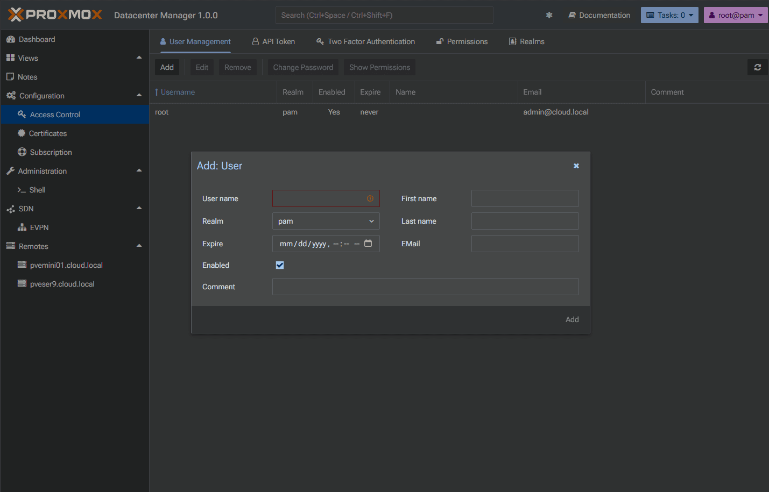Image resolution: width=769 pixels, height=492 pixels.
Task: Uncheck the Enabled checkbox
Action: (279, 265)
